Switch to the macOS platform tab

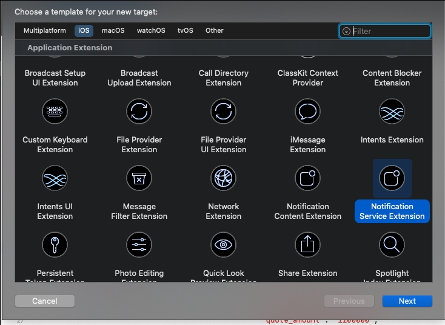pyautogui.click(x=113, y=30)
